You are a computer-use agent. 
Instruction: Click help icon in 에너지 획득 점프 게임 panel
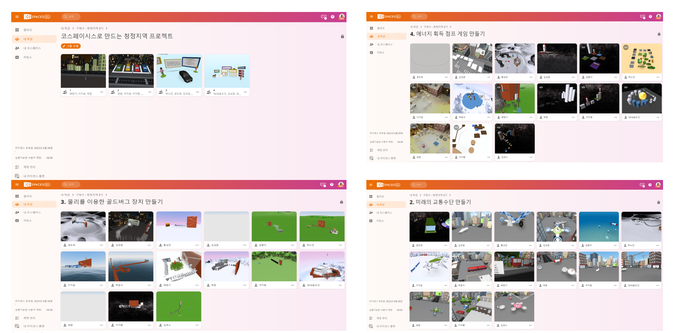click(650, 17)
